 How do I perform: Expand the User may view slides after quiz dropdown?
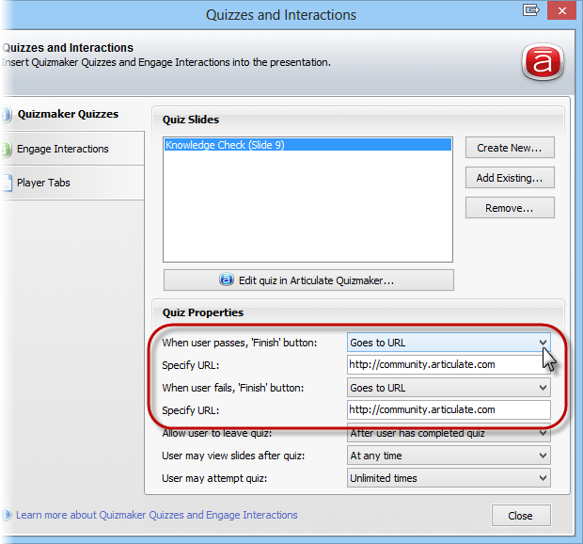pos(449,456)
